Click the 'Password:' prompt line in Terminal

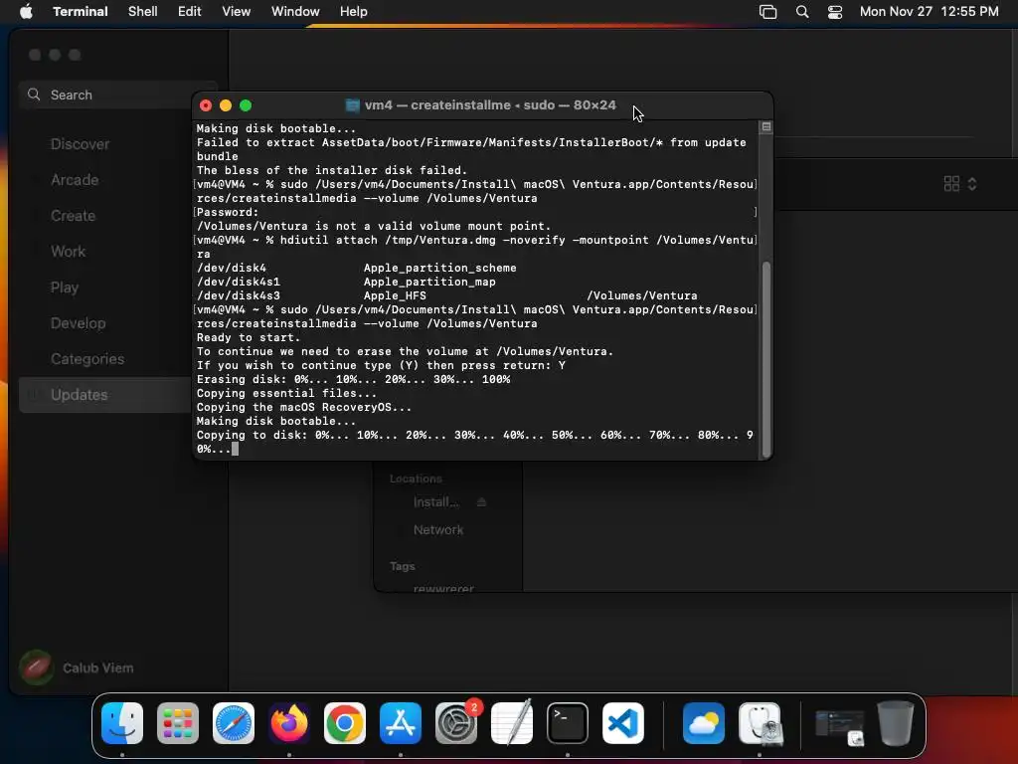pos(228,213)
